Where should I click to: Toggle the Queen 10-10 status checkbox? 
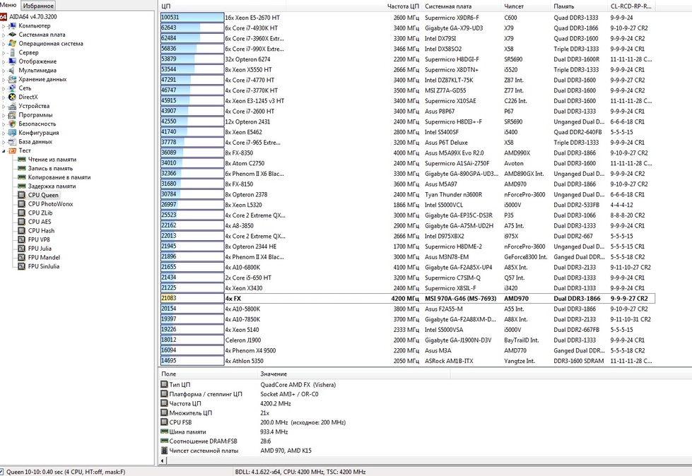tap(3, 471)
